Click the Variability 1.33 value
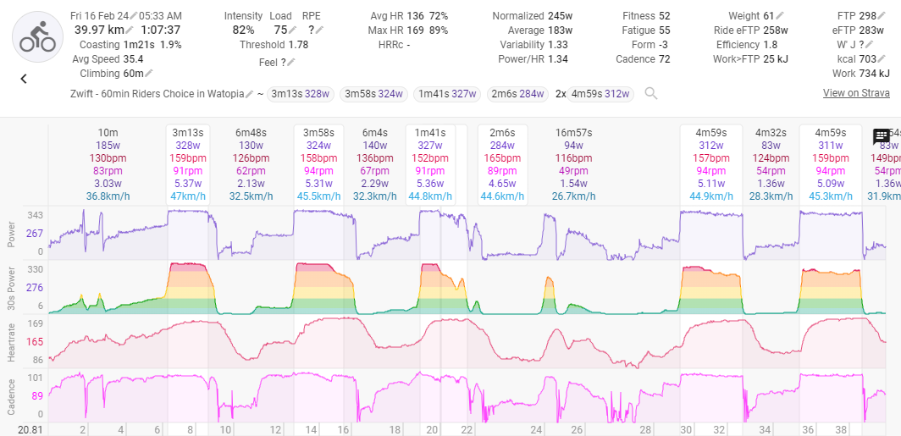 point(557,44)
